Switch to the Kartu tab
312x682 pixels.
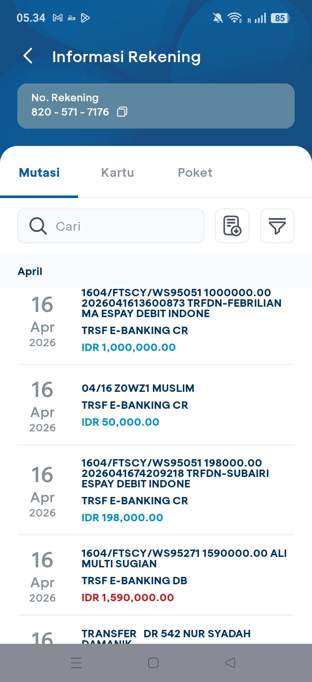(117, 172)
